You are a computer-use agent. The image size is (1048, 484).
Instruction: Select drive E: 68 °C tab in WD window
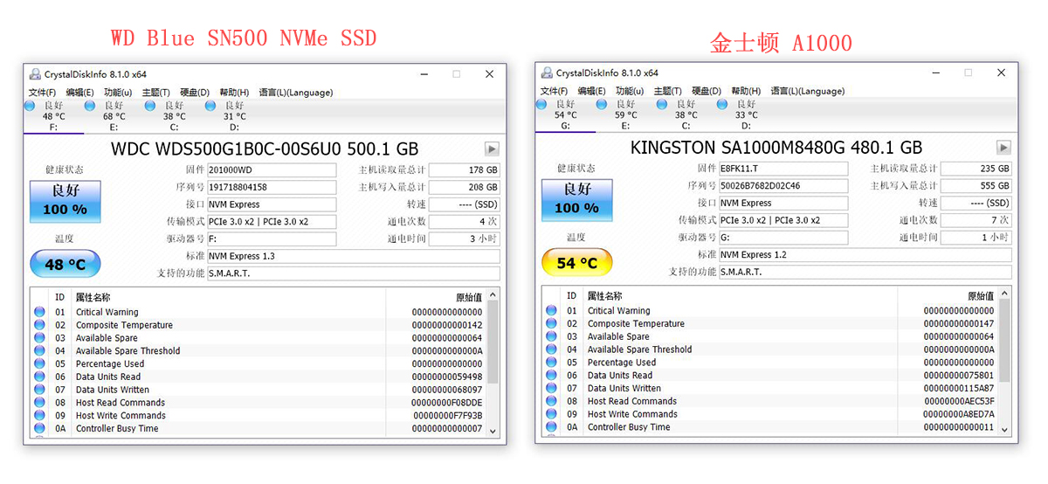[x=114, y=116]
